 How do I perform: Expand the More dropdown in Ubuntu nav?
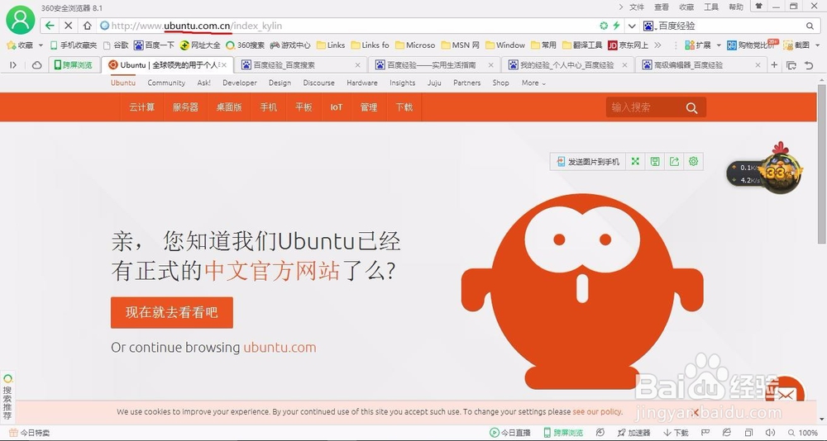pos(533,83)
